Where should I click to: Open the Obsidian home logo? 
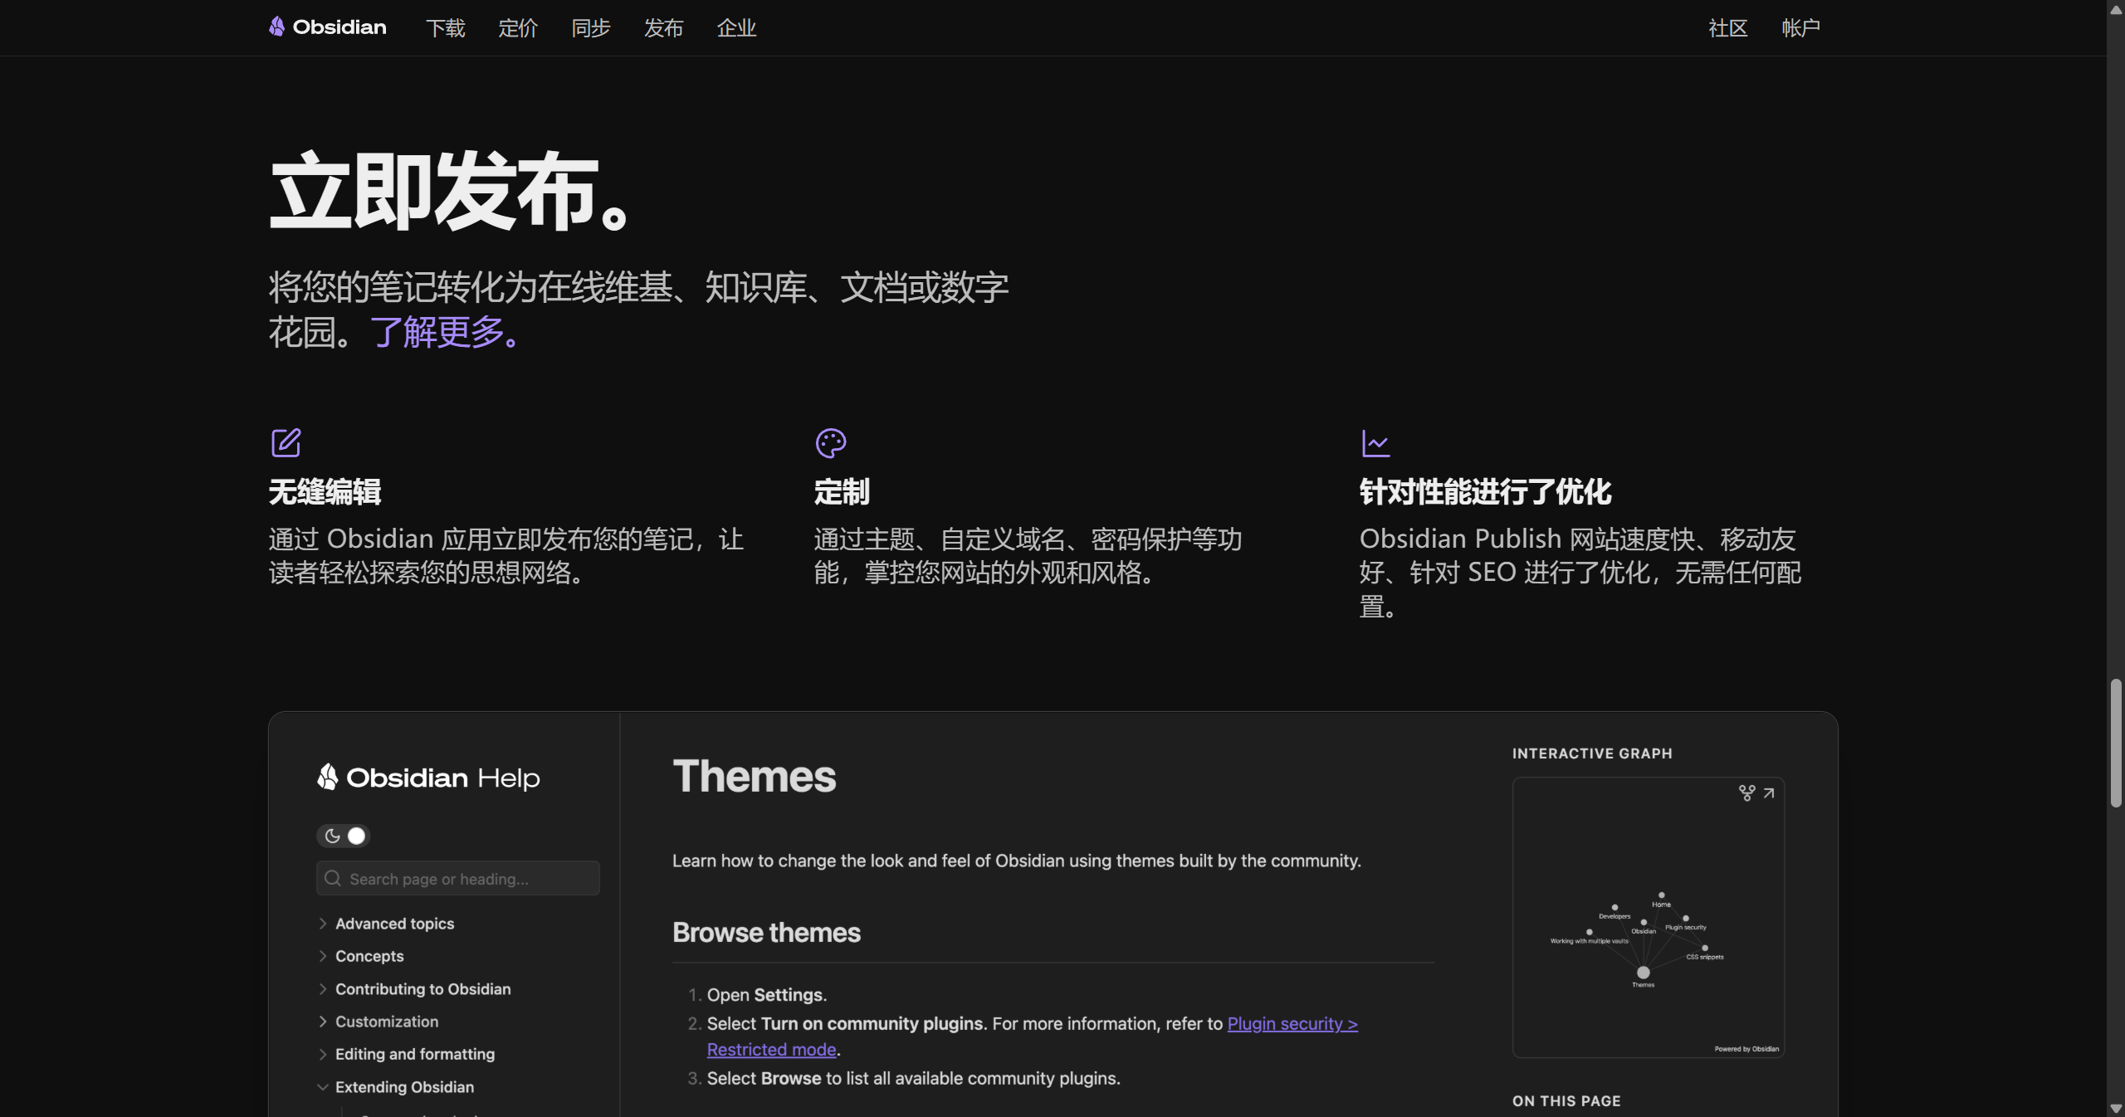327,27
